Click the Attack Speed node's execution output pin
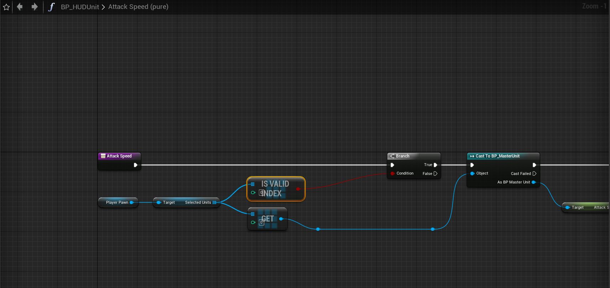This screenshot has height=288, width=610. (136, 165)
